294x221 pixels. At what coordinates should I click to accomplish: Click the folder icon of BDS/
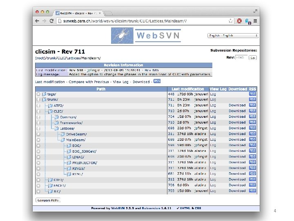pos(69,146)
